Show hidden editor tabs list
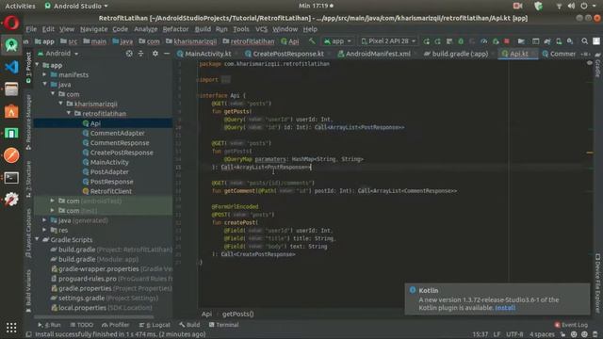This screenshot has width=603, height=339. pos(585,54)
